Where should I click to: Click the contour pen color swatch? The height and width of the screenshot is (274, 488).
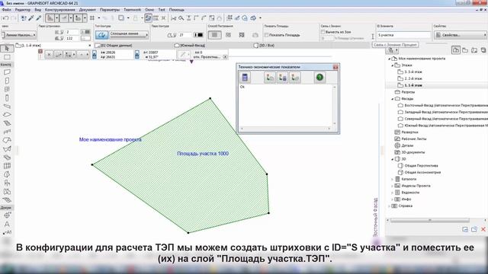click(x=198, y=35)
